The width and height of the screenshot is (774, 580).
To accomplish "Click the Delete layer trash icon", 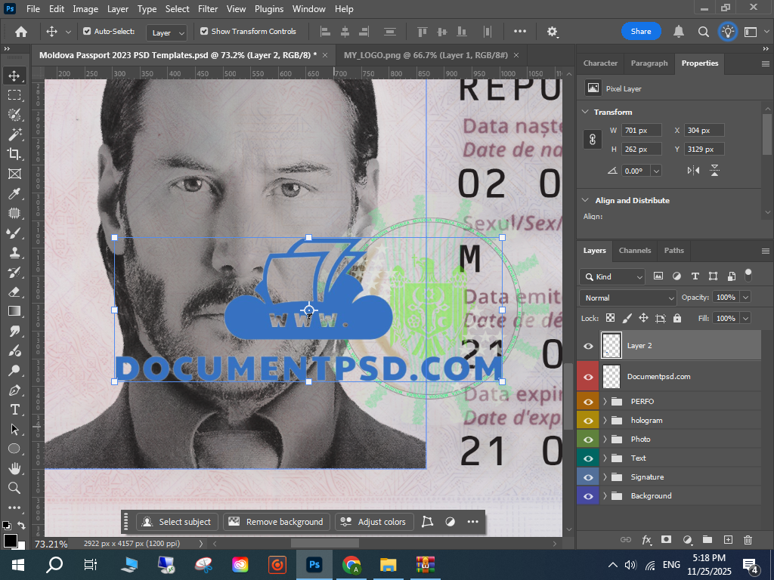I will 748,540.
